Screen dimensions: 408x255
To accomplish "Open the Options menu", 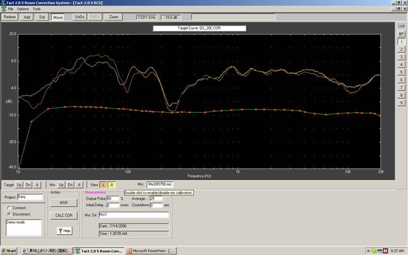I will point(23,9).
